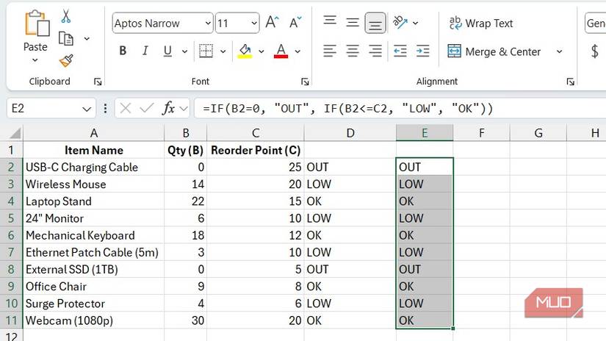Screen dimensions: 606x341
Task: Open the Fill Color dropdown arrow
Action: 261,51
